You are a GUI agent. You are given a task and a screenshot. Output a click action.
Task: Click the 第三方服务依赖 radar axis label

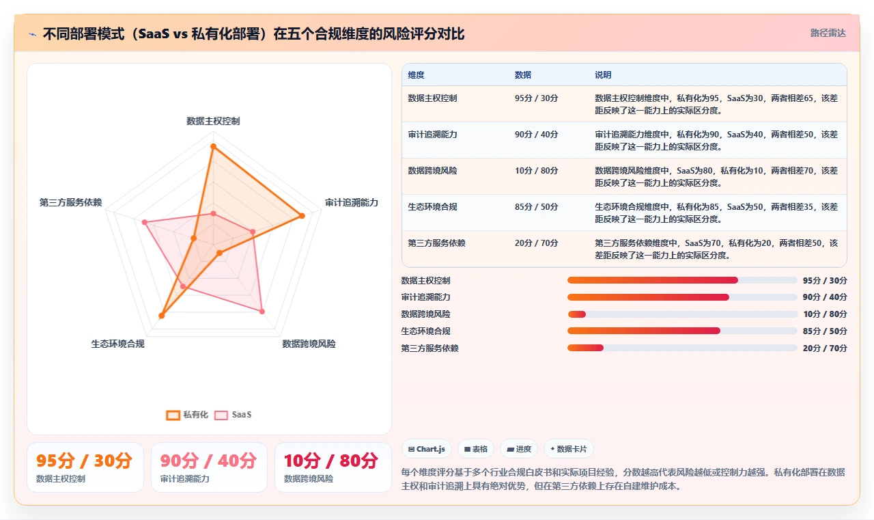71,203
